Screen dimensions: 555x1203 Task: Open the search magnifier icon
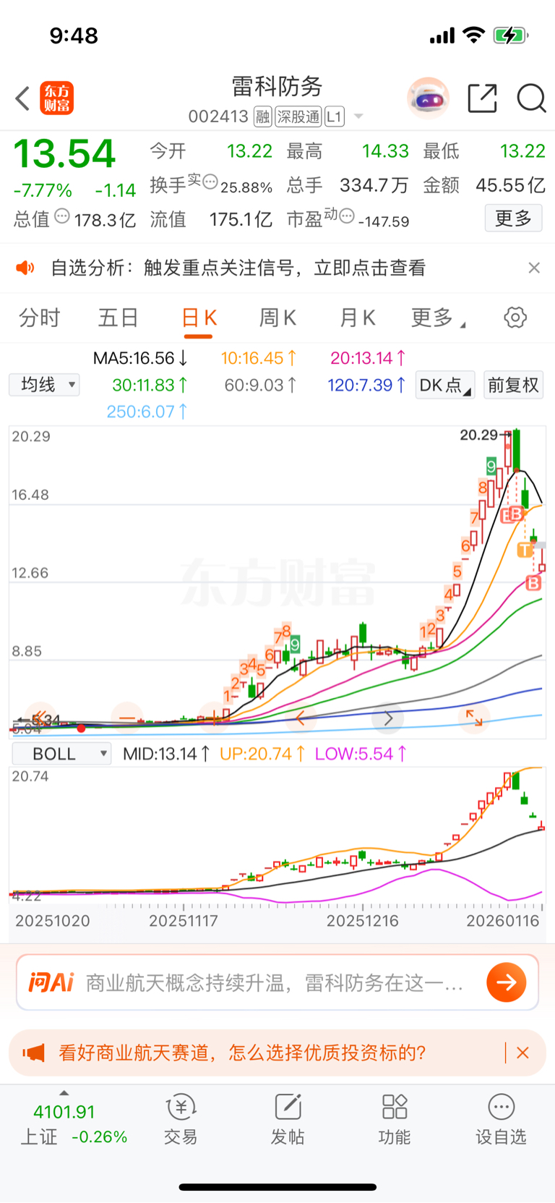[531, 98]
